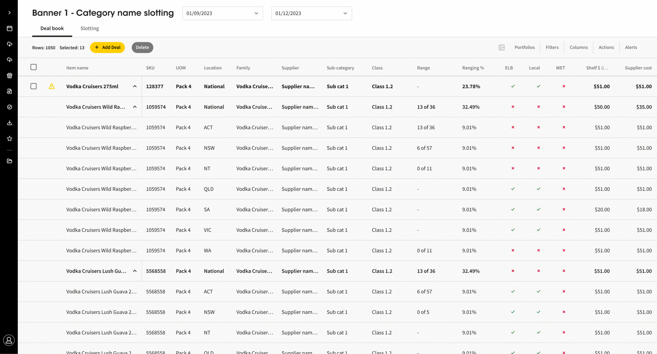Click the checkmark circle sidebar icon
Image resolution: width=657 pixels, height=354 pixels.
9,107
